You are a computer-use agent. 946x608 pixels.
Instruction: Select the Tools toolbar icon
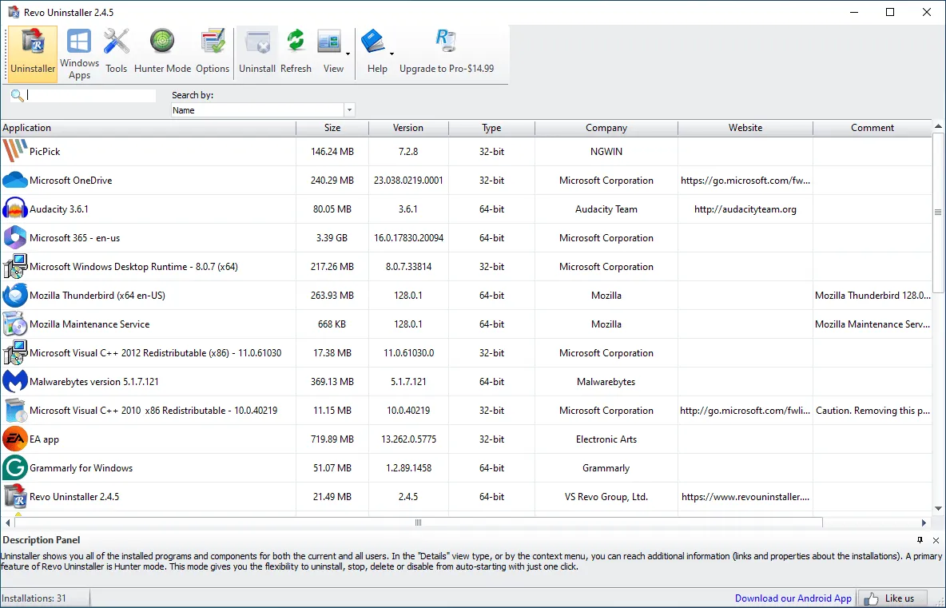click(116, 51)
